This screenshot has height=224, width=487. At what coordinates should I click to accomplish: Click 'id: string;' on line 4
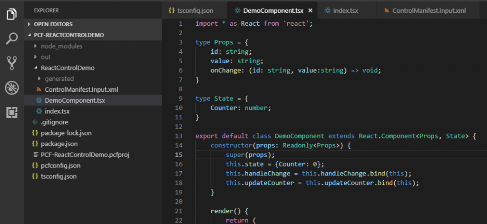coord(232,52)
